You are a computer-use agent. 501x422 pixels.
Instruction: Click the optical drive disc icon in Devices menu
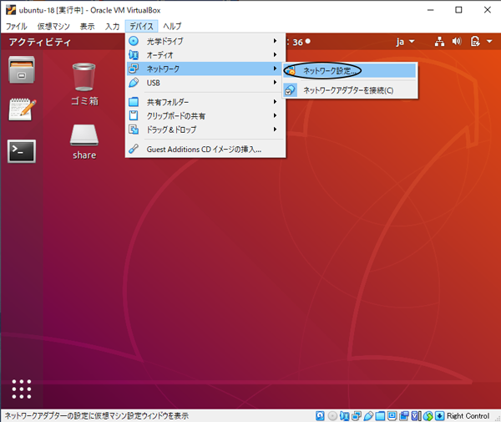click(134, 41)
